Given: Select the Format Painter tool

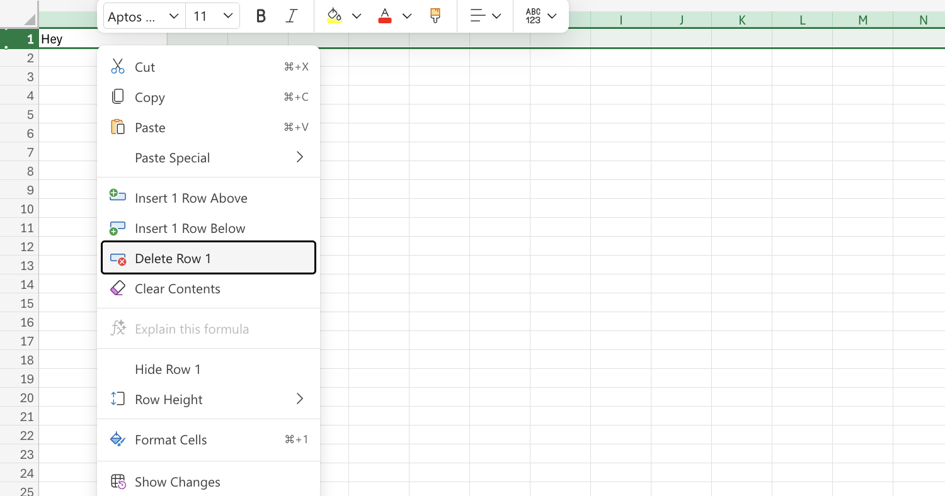Looking at the screenshot, I should (435, 16).
